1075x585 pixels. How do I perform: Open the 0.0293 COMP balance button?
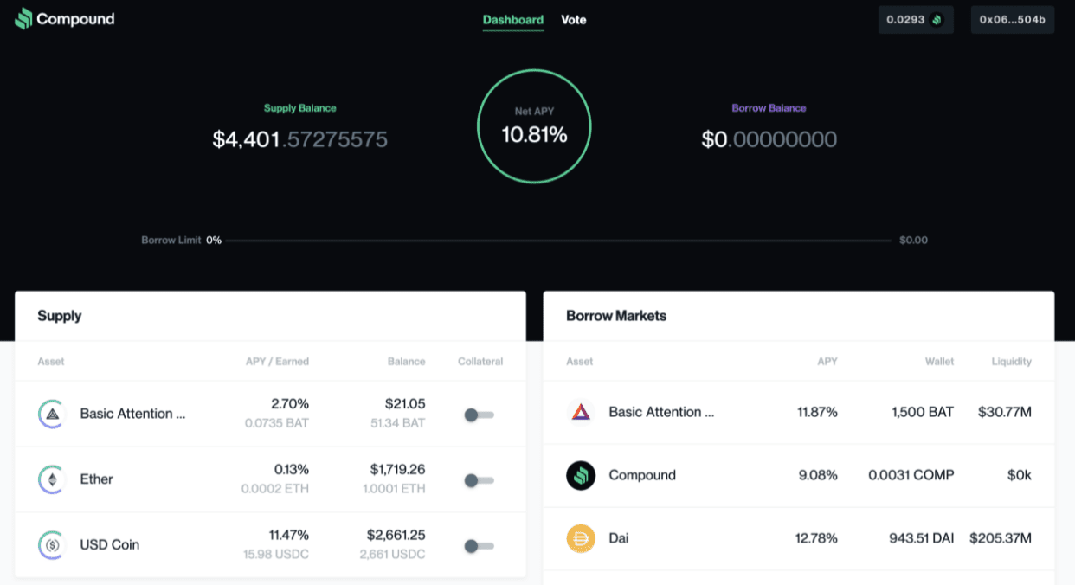tap(916, 20)
